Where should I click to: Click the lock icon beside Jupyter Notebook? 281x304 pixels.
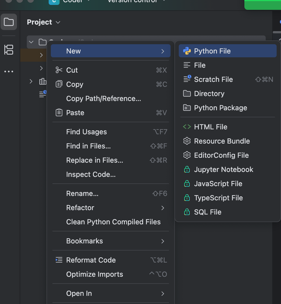(187, 169)
